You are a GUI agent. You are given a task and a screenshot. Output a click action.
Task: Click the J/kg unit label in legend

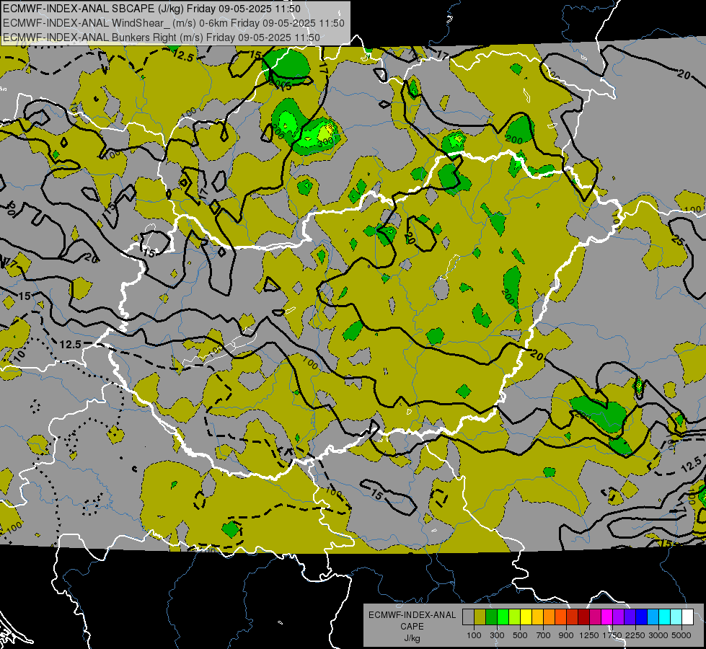[x=412, y=638]
